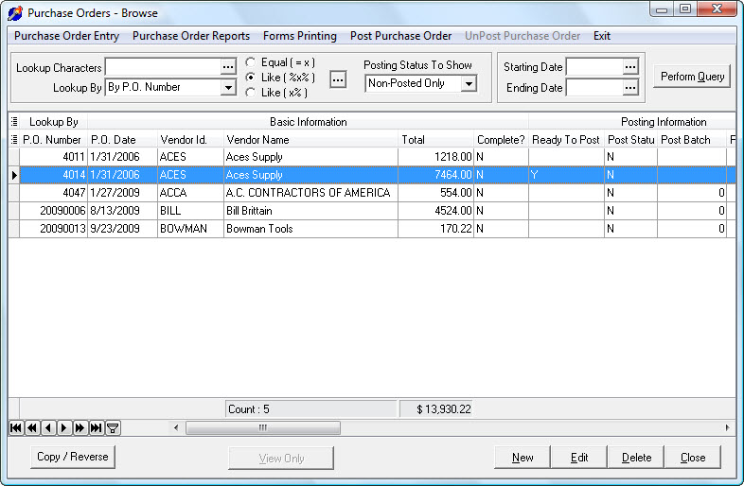Jump to last record navigation icon
This screenshot has width=744, height=486.
click(x=97, y=428)
